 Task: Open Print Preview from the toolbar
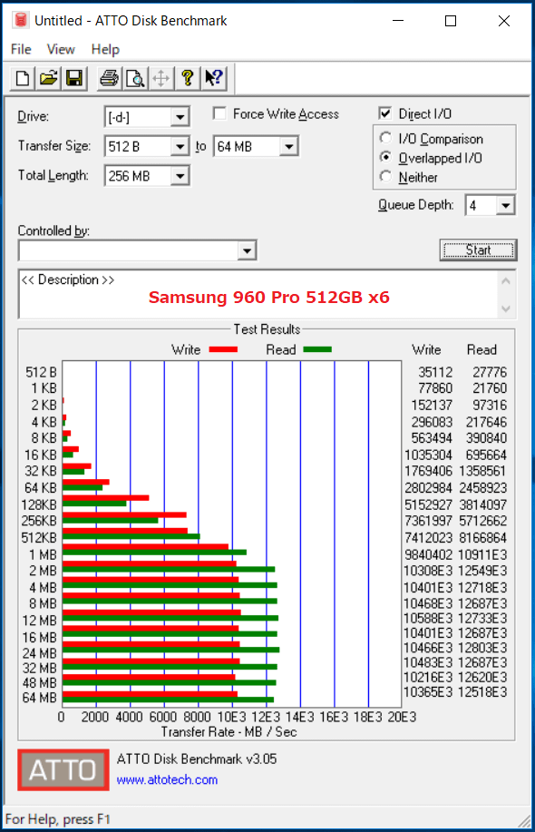point(135,79)
